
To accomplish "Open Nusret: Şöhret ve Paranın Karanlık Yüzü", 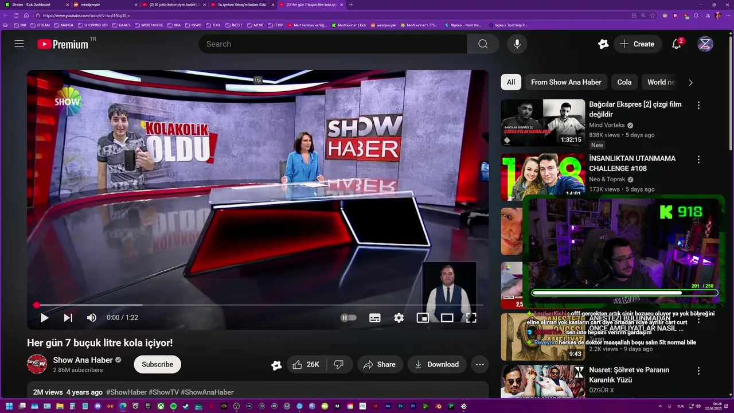I will point(629,375).
